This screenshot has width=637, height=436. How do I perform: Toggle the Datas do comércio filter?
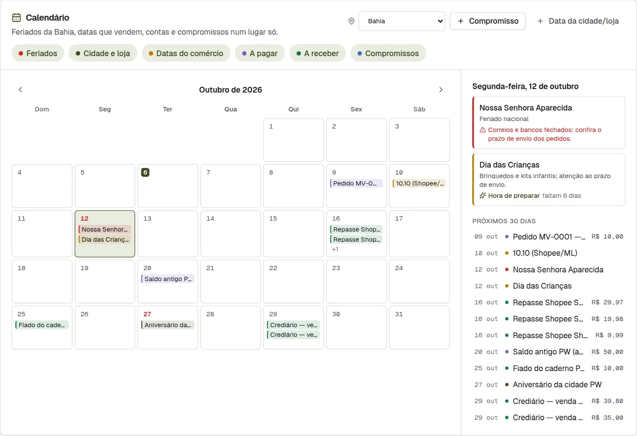(x=186, y=53)
